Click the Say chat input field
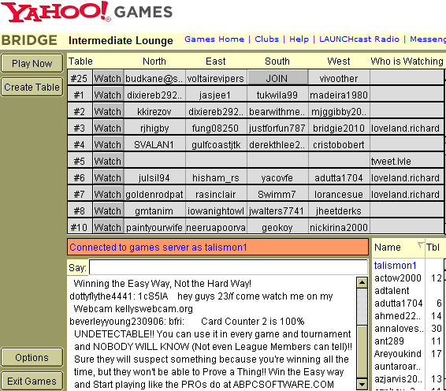Image resolution: width=446 pixels, height=391 pixels. click(x=228, y=267)
